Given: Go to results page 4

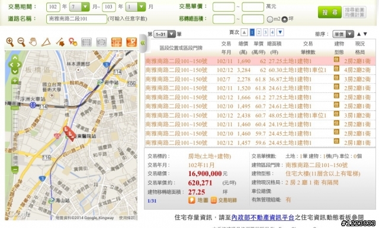Looking at the screenshot, I should tap(272, 32).
